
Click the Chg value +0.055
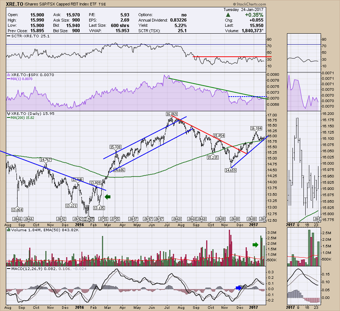257,20
